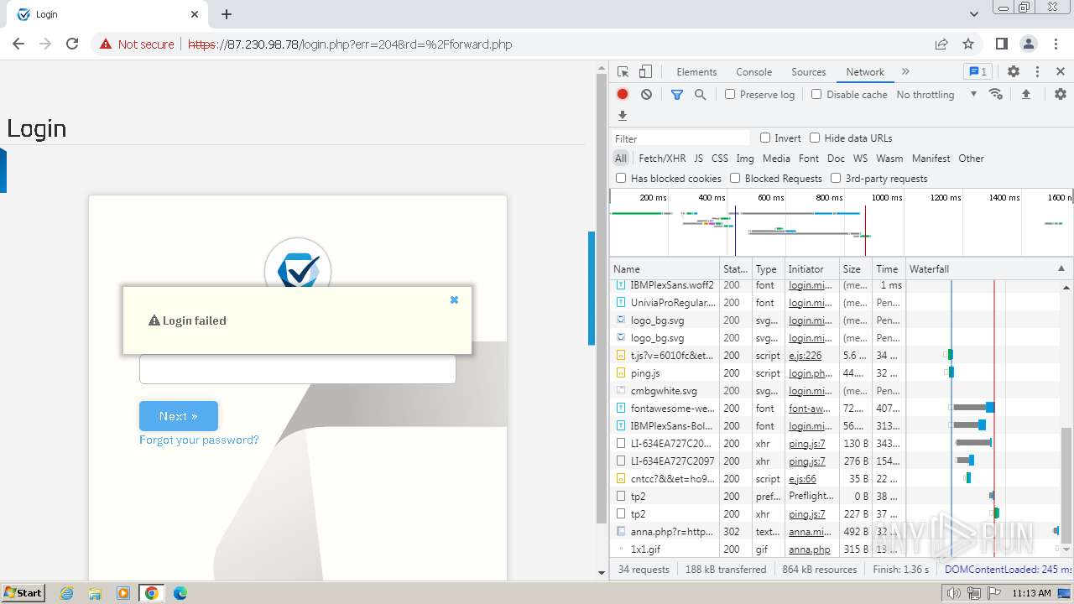Image resolution: width=1074 pixels, height=604 pixels.
Task: Open the Chrome three-dot menu
Action: pos(1056,44)
